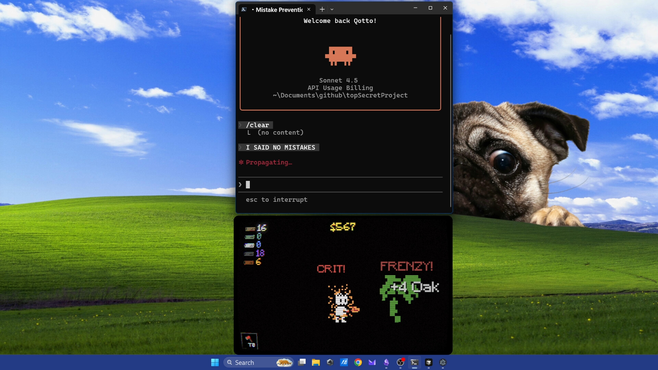This screenshot has height=370, width=658.
Task: Click the Claude mascot logo in the welcome banner
Action: [341, 56]
